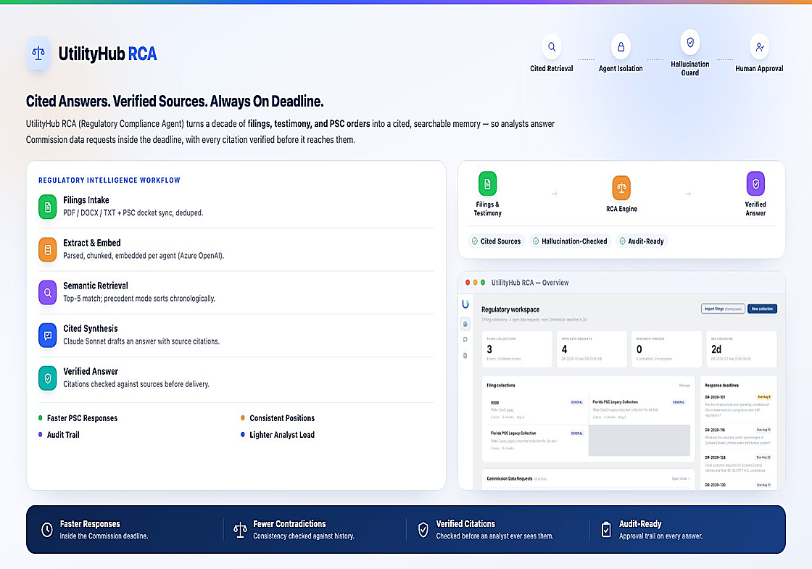Click the GENERAL badge on the 9999 collection
This screenshot has height=569, width=812.
click(577, 402)
